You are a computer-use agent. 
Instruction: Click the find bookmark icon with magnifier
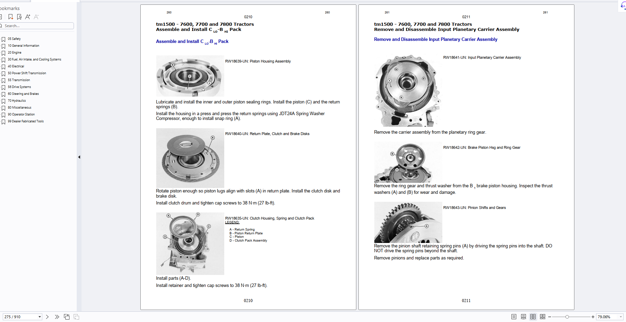(19, 17)
